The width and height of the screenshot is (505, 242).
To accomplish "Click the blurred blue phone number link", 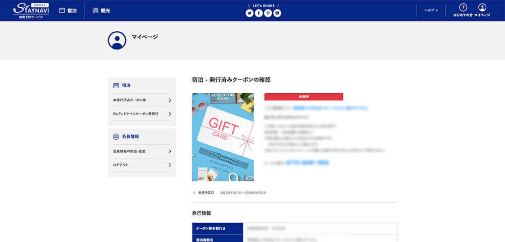I will tap(307, 163).
